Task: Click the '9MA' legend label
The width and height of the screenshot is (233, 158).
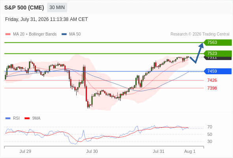Action: pyautogui.click(x=36, y=118)
